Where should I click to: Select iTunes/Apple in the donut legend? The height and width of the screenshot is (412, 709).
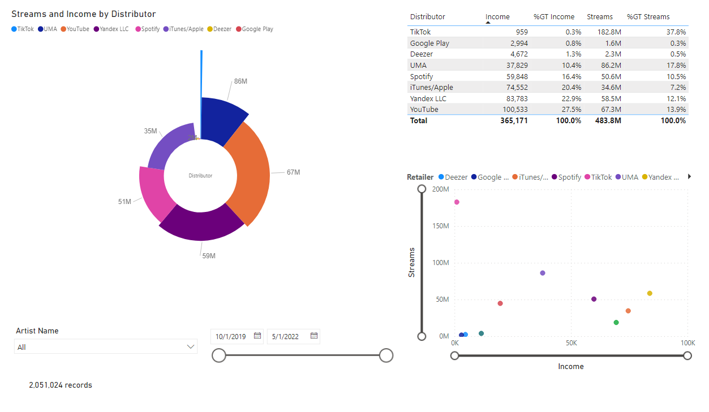pos(184,29)
